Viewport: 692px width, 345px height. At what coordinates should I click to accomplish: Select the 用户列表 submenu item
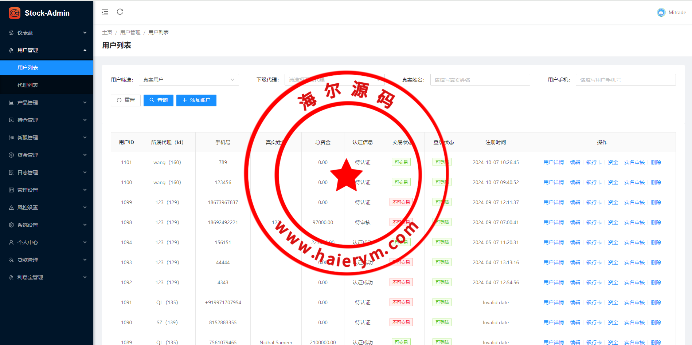28,68
